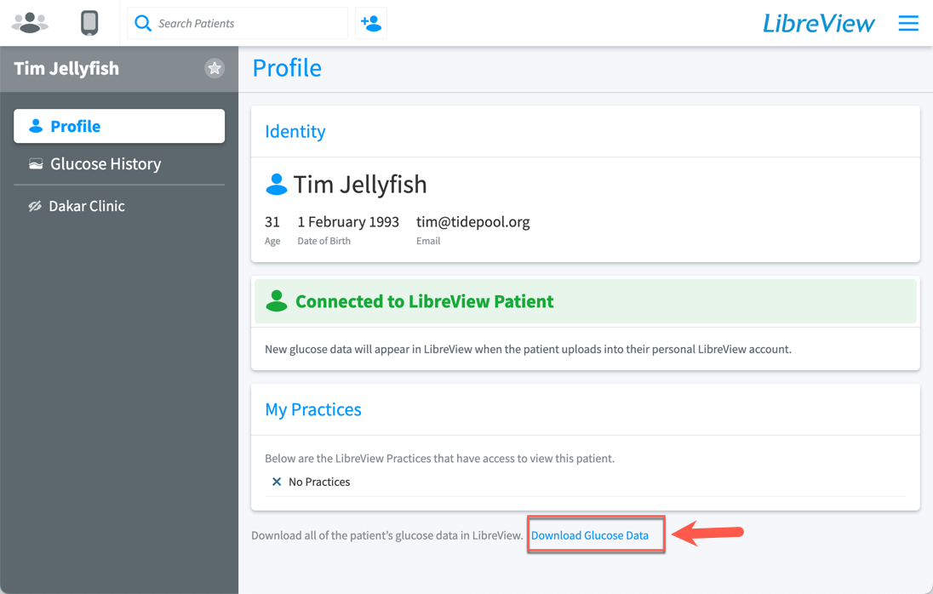933x594 pixels.
Task: Click the blue person icon beside Tim Jellyfish
Action: pos(276,185)
